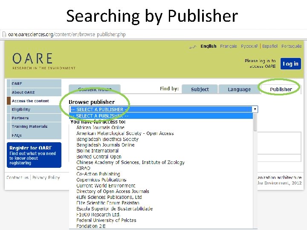The width and height of the screenshot is (307, 230).
Task: Switch language to Arabic
Action: coord(193,46)
